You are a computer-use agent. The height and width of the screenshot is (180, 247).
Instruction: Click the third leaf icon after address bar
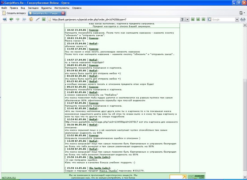pos(203,19)
